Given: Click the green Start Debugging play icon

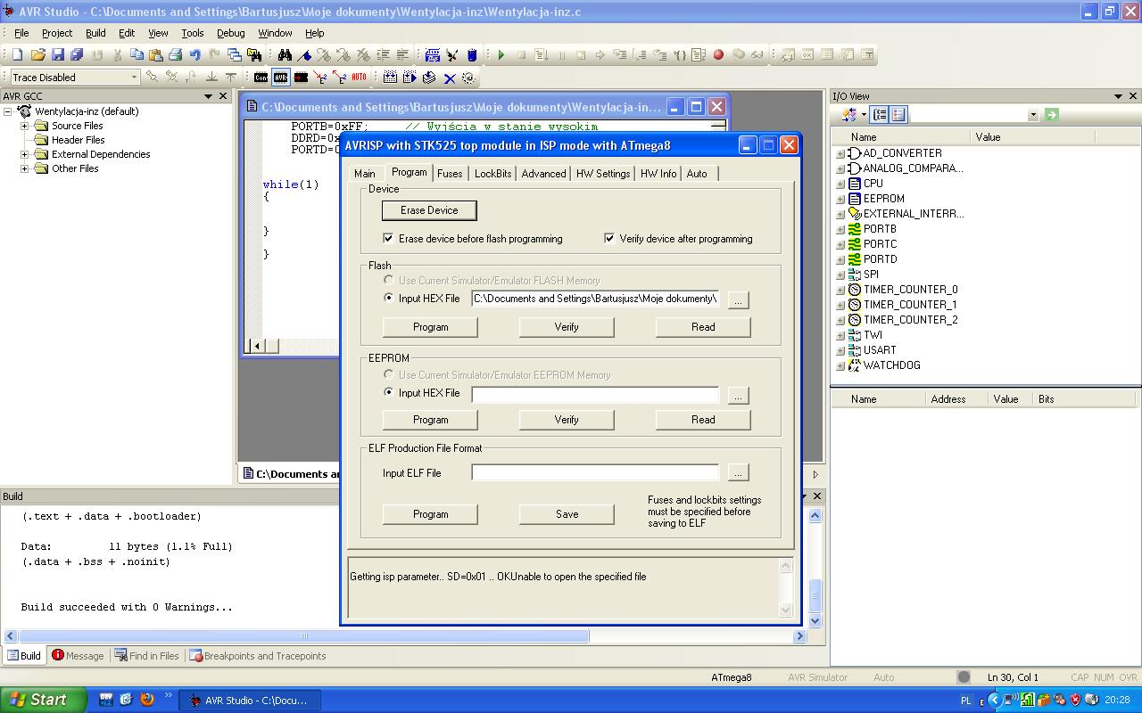Looking at the screenshot, I should click(x=501, y=54).
